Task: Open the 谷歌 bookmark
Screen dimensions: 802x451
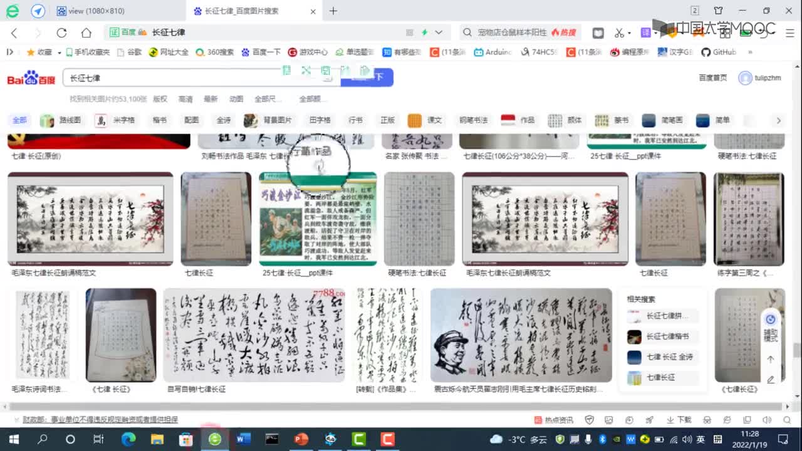Action: tap(130, 52)
